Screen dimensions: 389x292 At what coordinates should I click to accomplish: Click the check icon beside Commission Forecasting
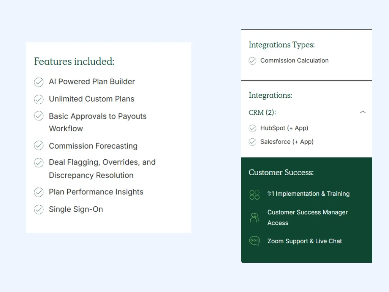pyautogui.click(x=39, y=146)
